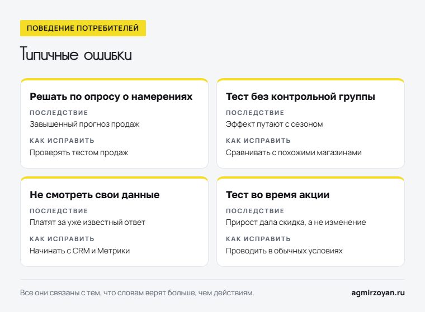Click 'ПОСЛЕДСТВИЕ' label in 'Не смотреть свои данные' card
This screenshot has height=312, width=425.
tap(59, 211)
